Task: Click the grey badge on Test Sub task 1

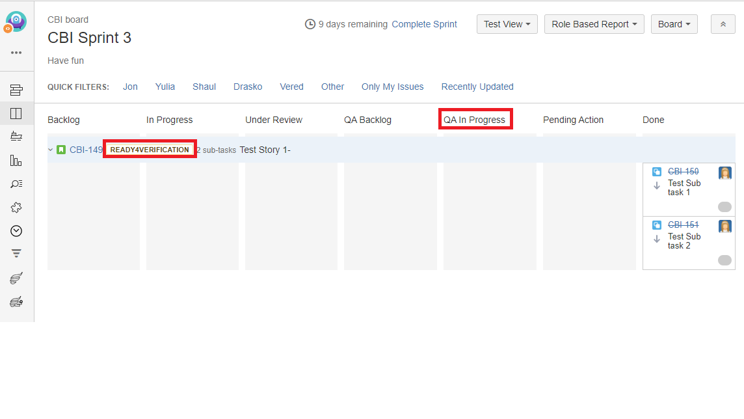Action: point(724,207)
